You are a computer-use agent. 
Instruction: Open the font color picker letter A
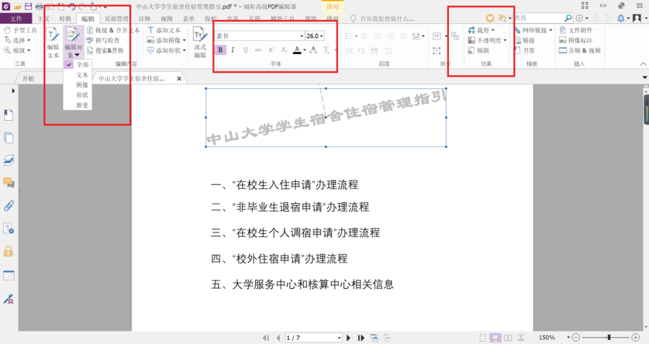pyautogui.click(x=297, y=50)
